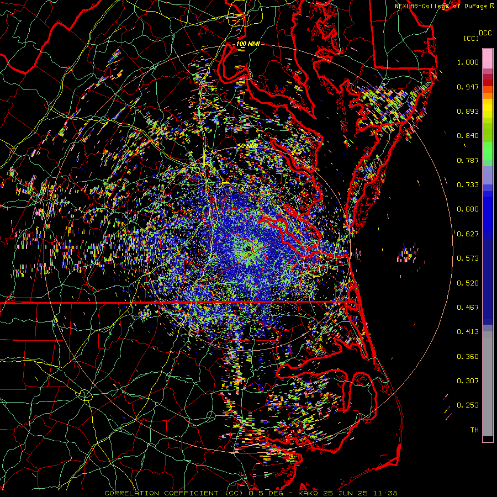Click the 100 NMI range ring label
497x497 pixels.
(248, 44)
